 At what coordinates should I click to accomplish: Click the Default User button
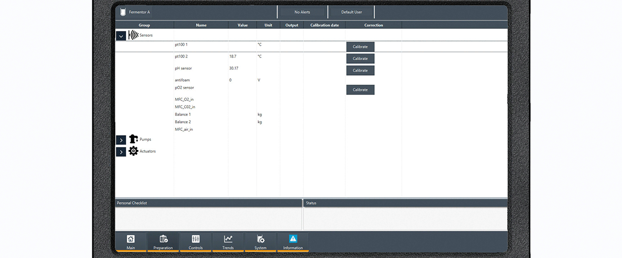click(351, 12)
